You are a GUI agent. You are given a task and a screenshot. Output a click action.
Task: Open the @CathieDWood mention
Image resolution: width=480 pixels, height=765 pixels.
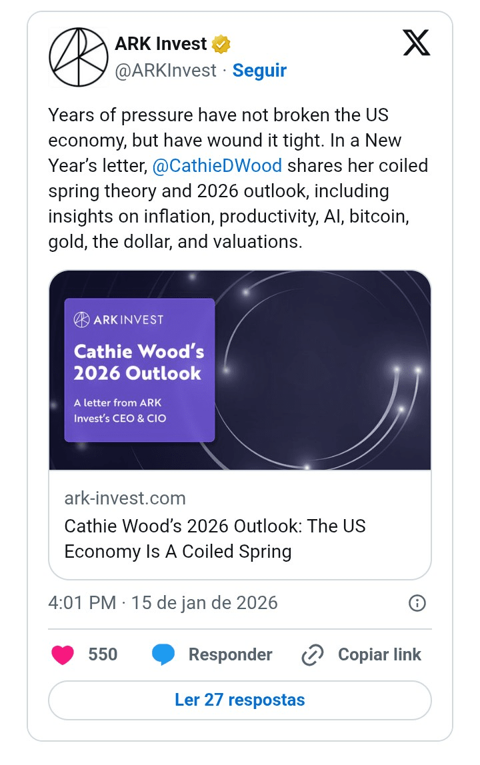click(x=217, y=166)
